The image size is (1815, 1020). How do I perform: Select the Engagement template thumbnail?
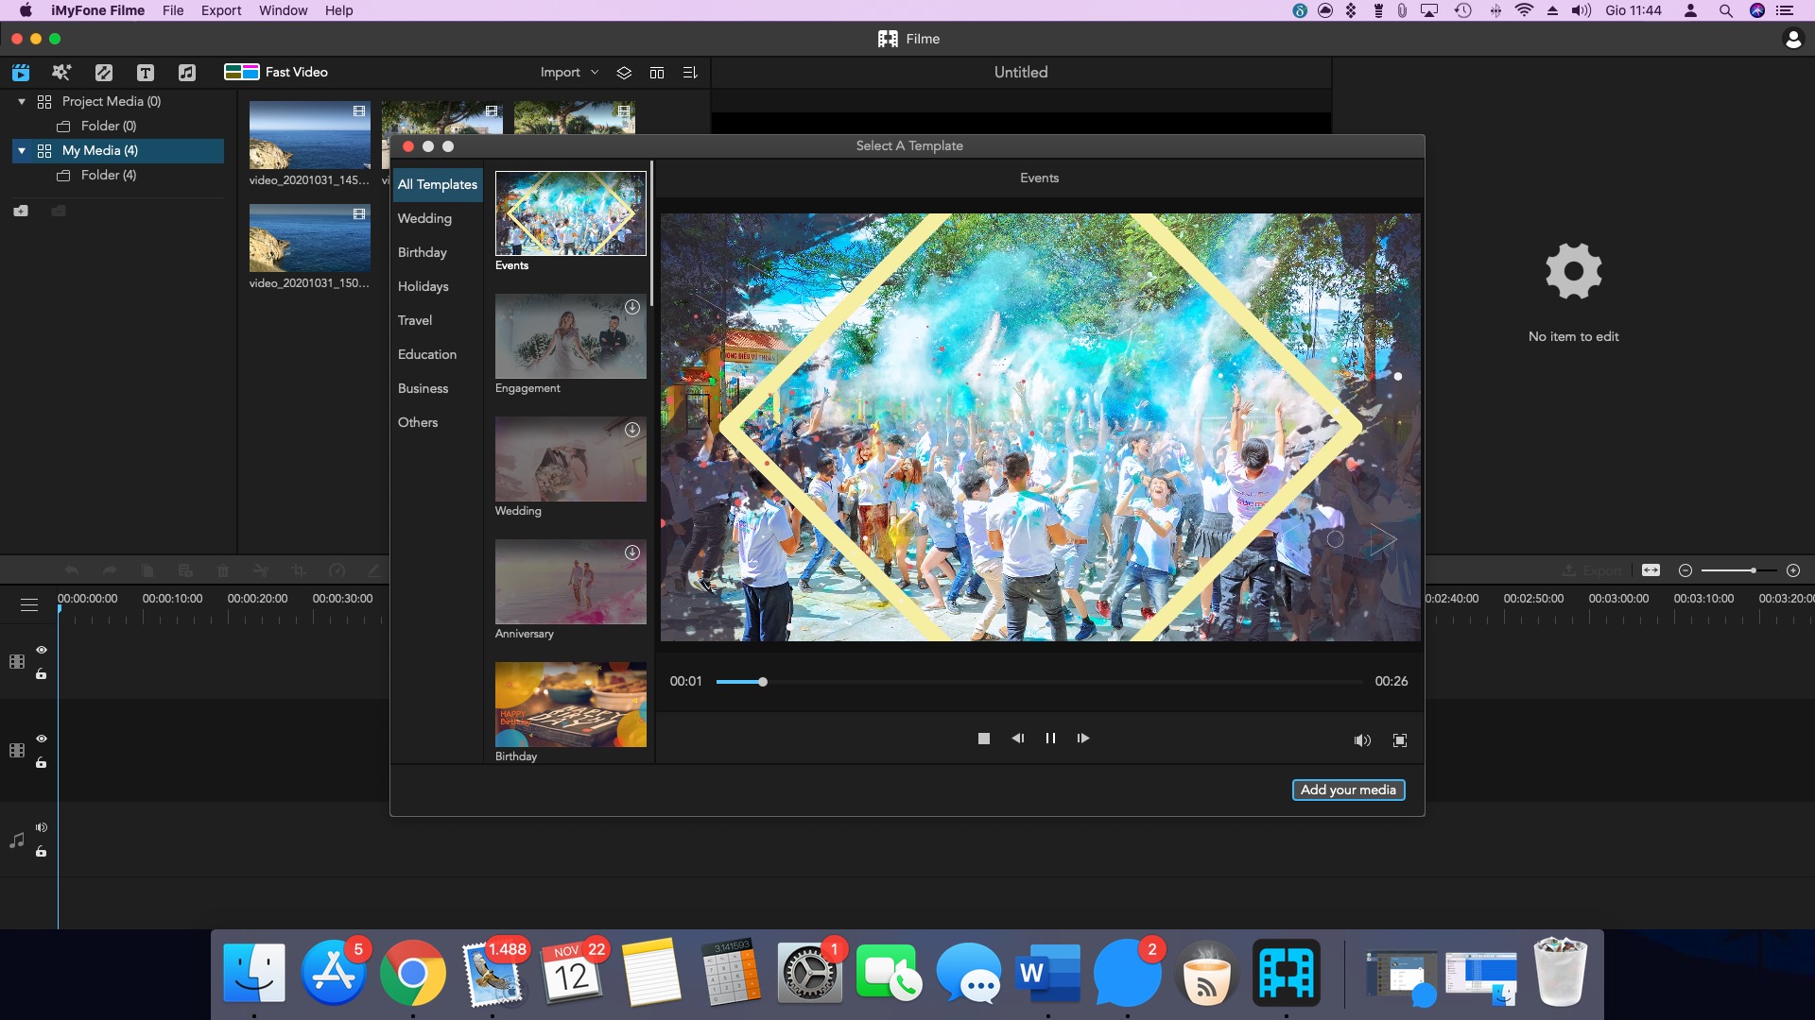569,336
